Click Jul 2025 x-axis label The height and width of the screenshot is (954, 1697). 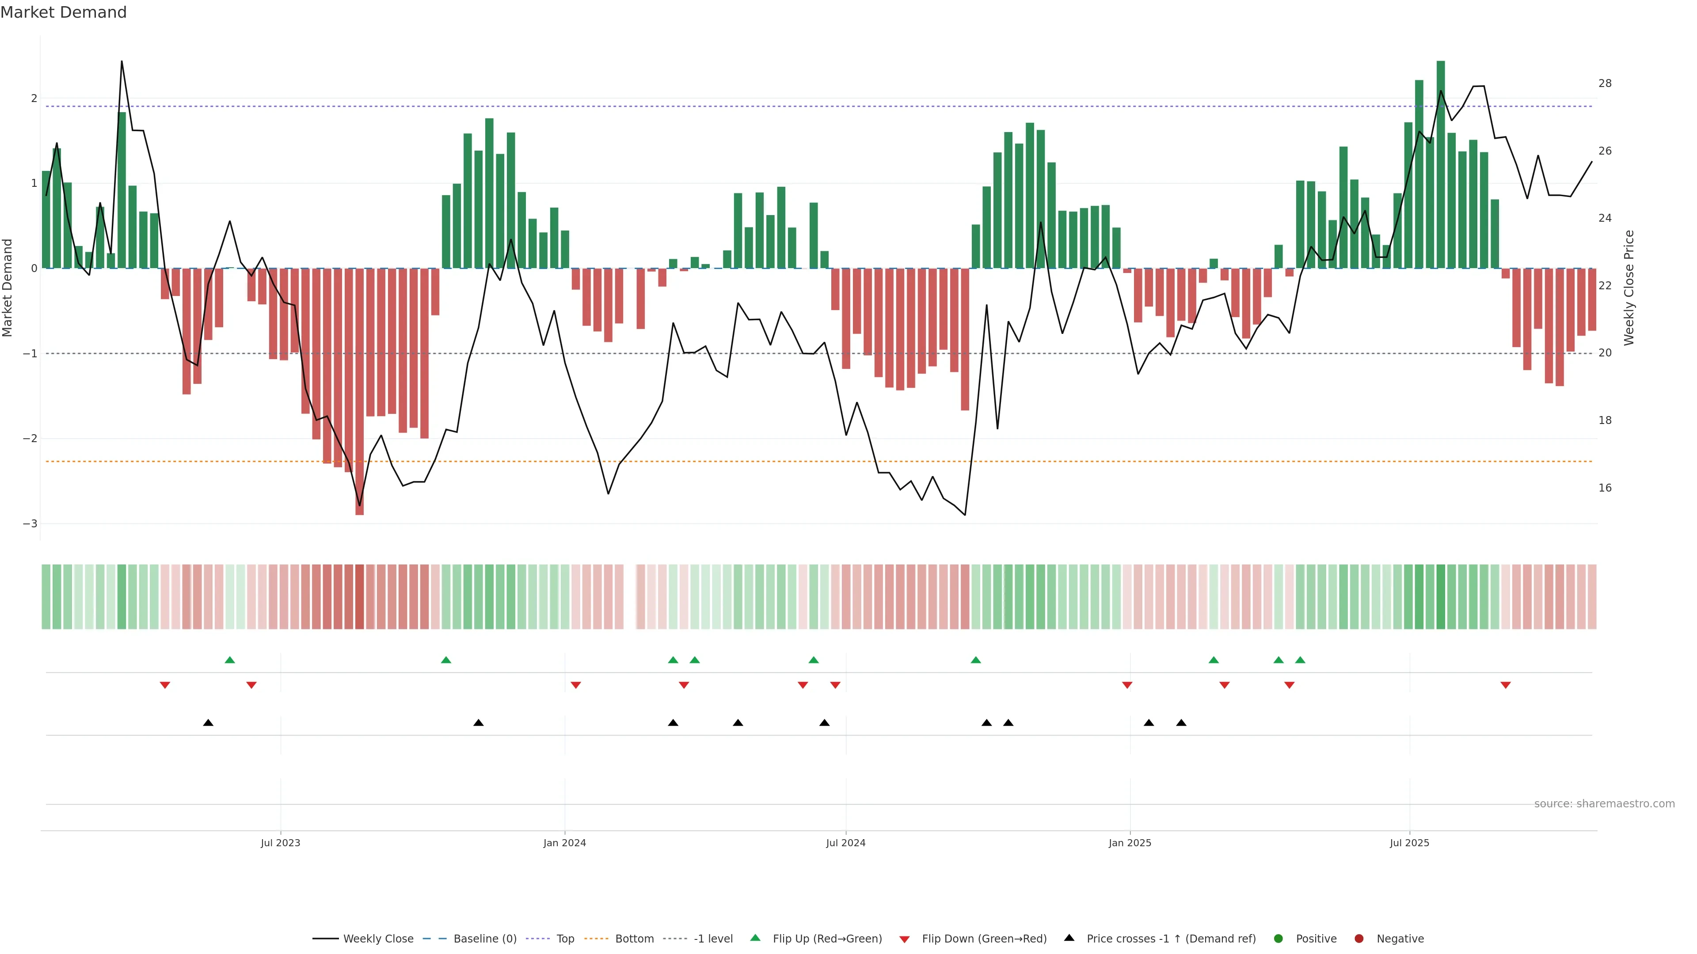point(1409,843)
